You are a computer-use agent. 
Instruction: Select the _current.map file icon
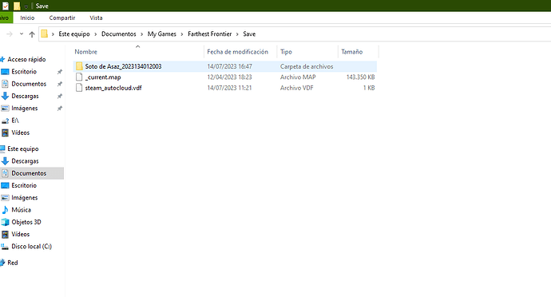(79, 77)
